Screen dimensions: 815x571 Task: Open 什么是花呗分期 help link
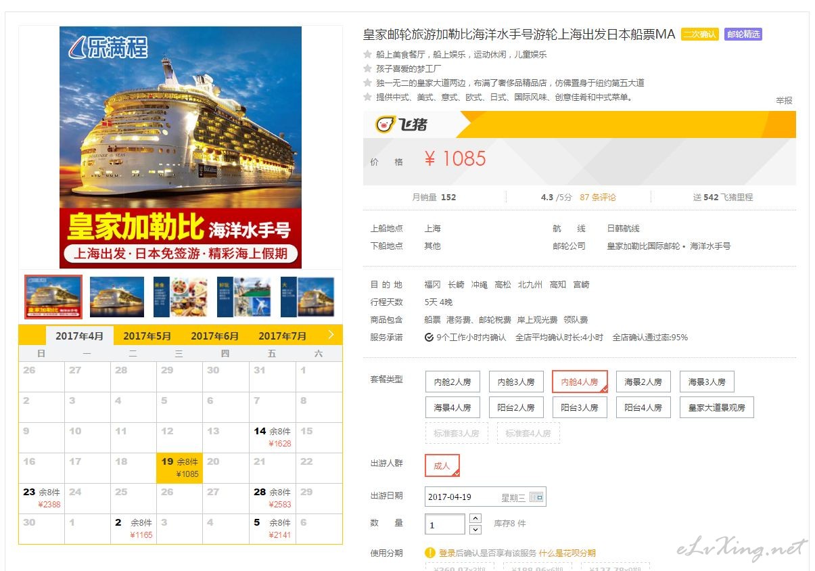[x=567, y=553]
